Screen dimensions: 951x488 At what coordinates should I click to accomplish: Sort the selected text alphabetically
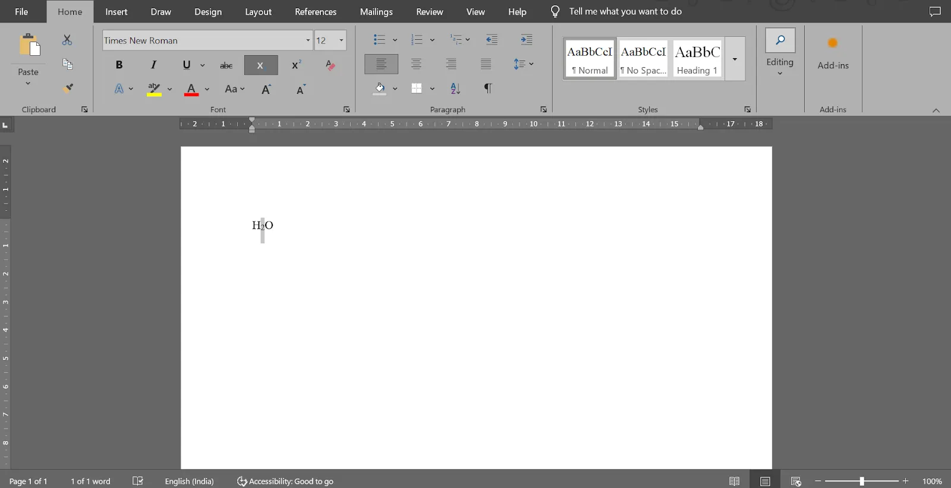point(455,88)
